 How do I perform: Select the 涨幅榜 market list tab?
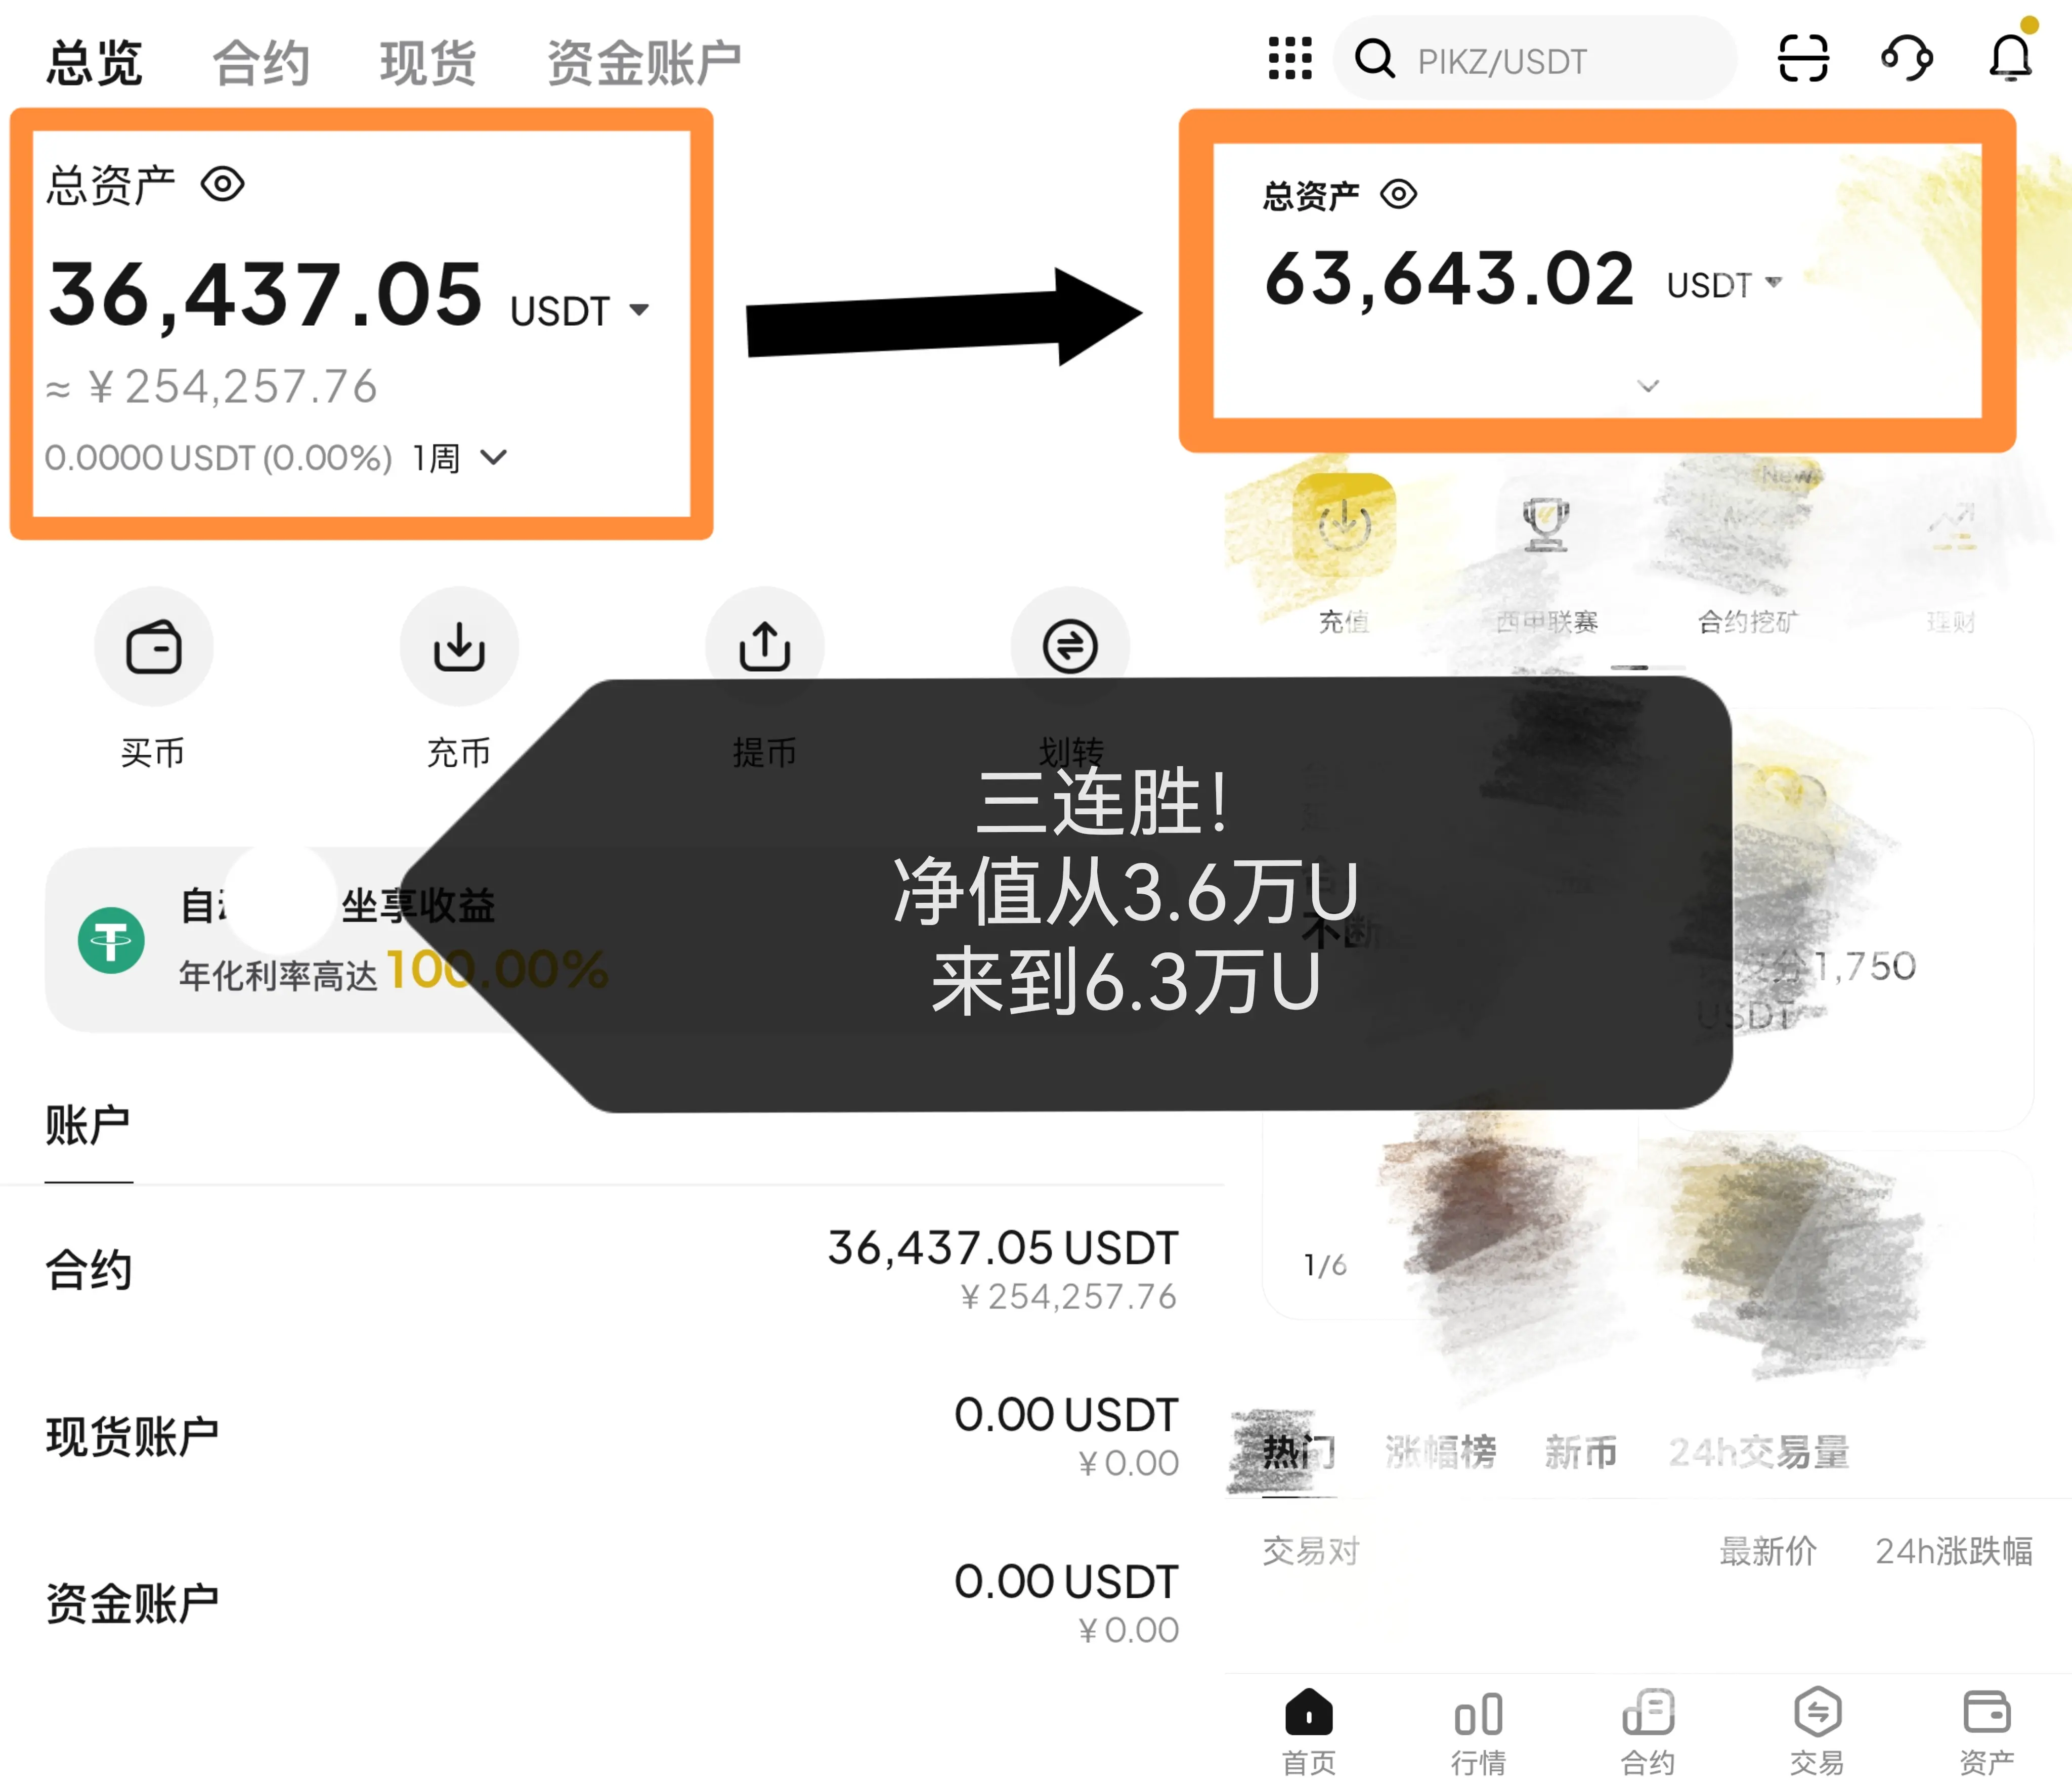tap(1440, 1451)
